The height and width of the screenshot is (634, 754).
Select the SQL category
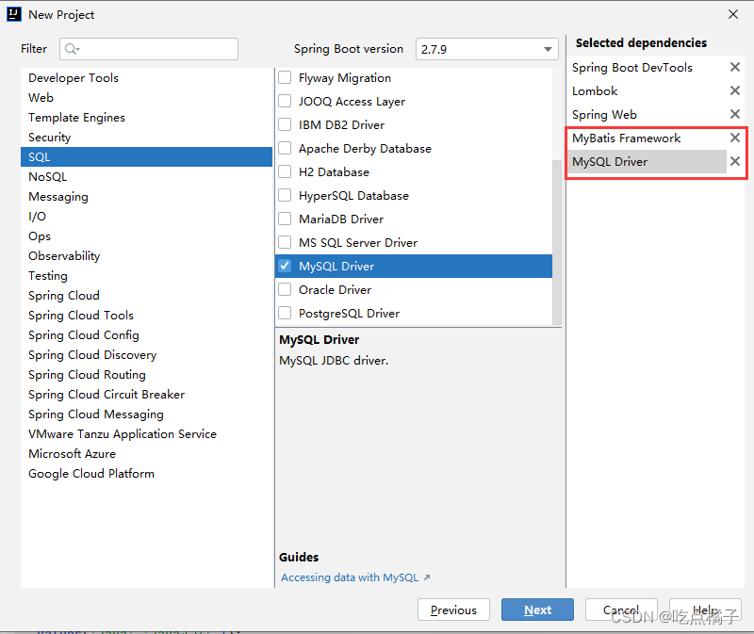click(146, 156)
